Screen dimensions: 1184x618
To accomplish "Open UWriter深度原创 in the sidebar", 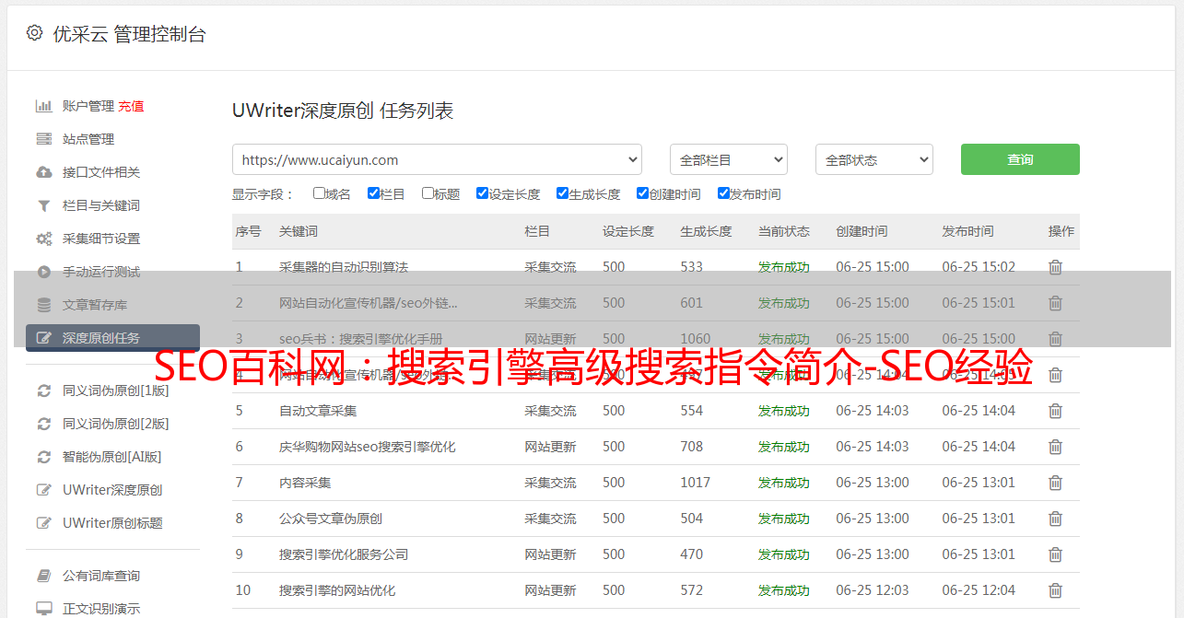I will click(x=112, y=490).
